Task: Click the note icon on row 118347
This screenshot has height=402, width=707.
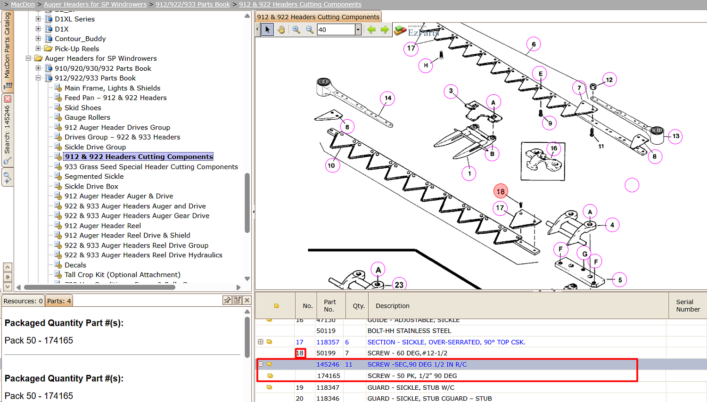Action: click(x=270, y=387)
